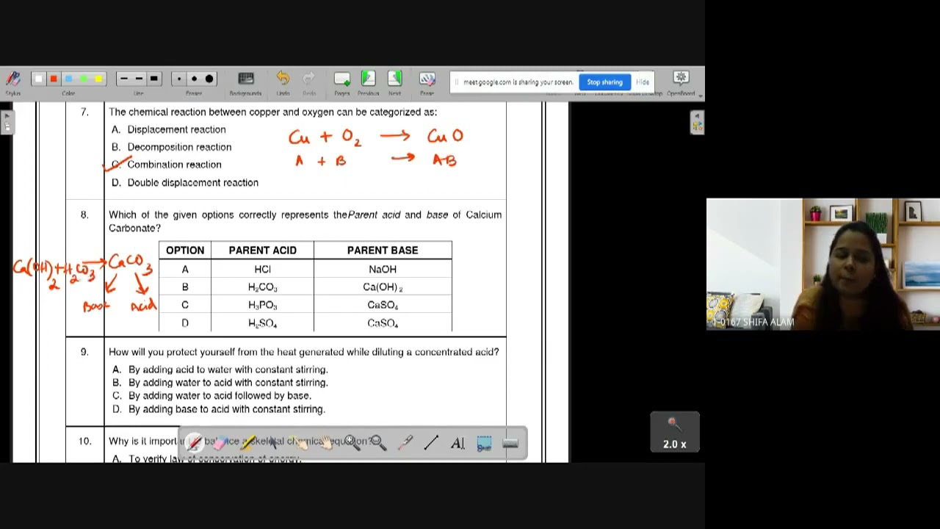This screenshot has width=940, height=529.
Task: Click the 'PARENT ACID' column header
Action: click(x=262, y=251)
